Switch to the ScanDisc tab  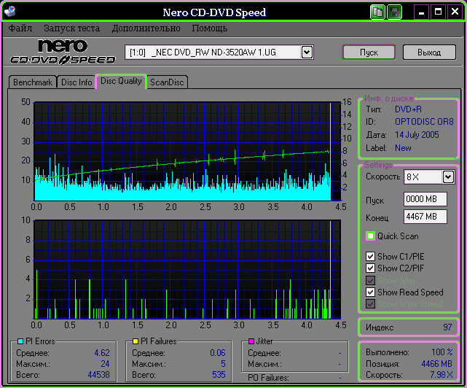tap(167, 82)
